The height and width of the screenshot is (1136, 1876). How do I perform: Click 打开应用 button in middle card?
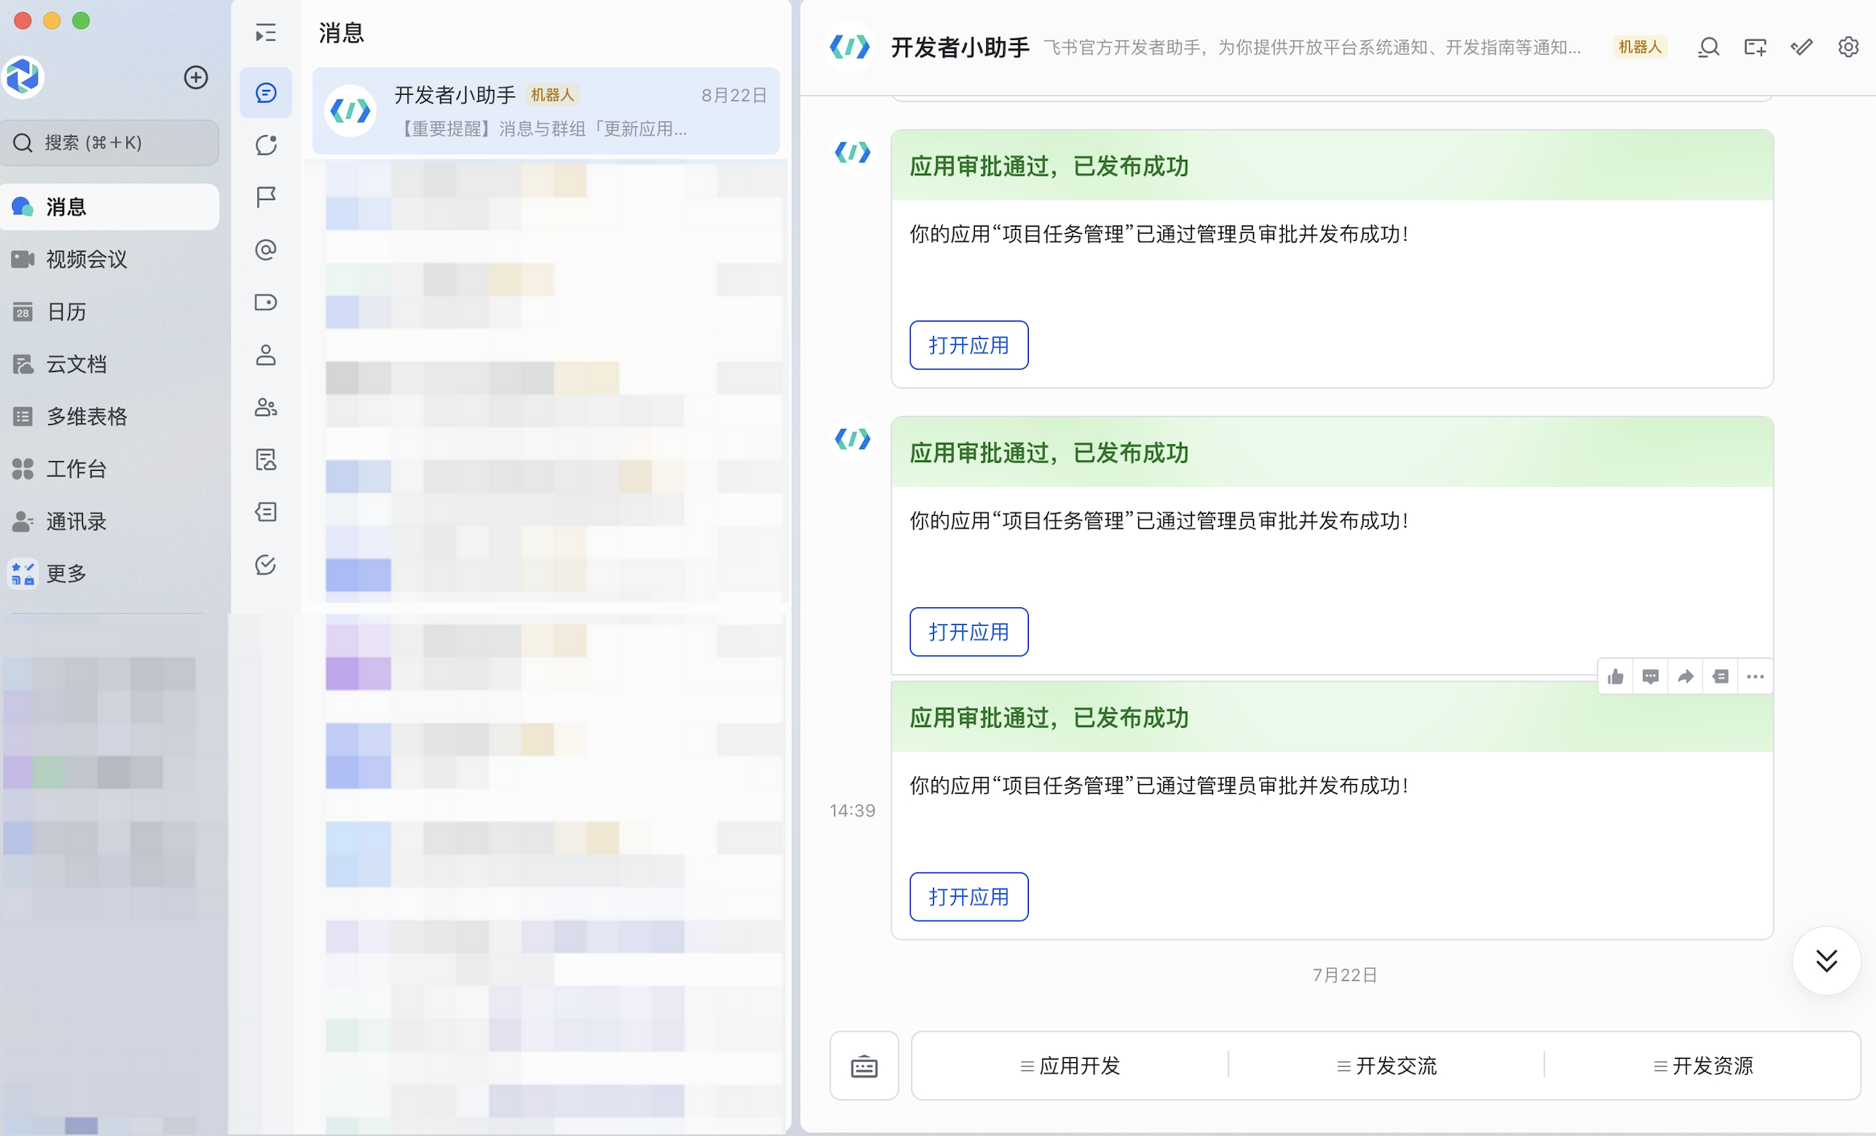pyautogui.click(x=969, y=632)
